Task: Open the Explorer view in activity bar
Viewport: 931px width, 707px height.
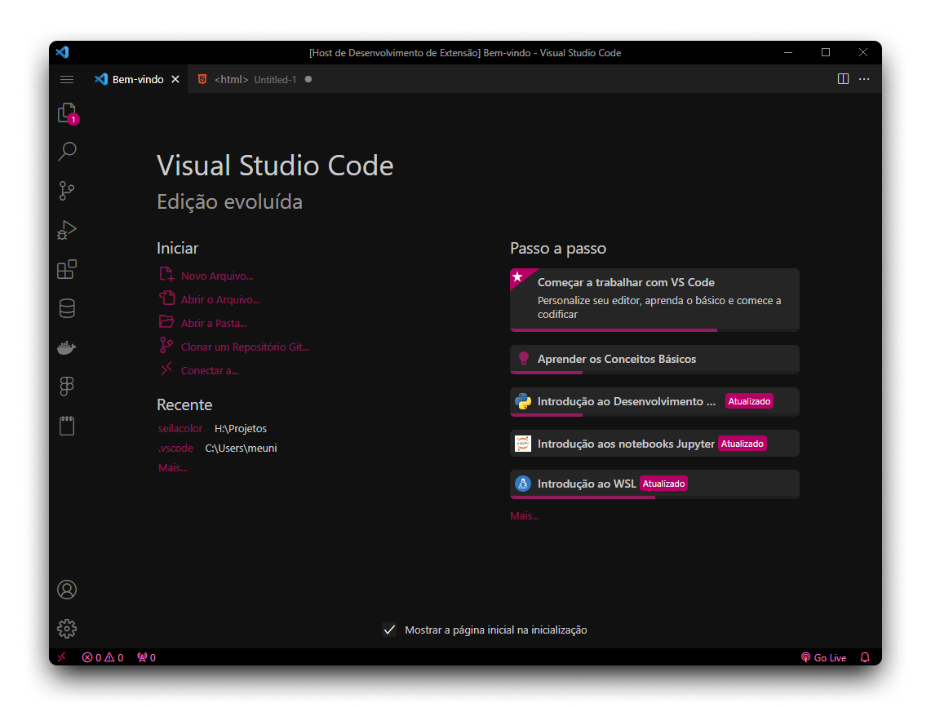Action: [x=67, y=113]
